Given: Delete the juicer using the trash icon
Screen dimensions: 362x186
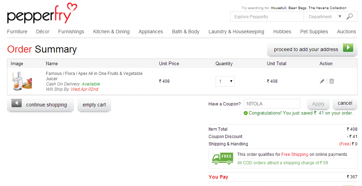Looking at the screenshot, I should pos(332,81).
